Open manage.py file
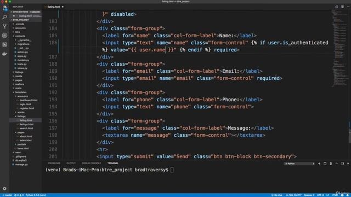 [x=21, y=164]
